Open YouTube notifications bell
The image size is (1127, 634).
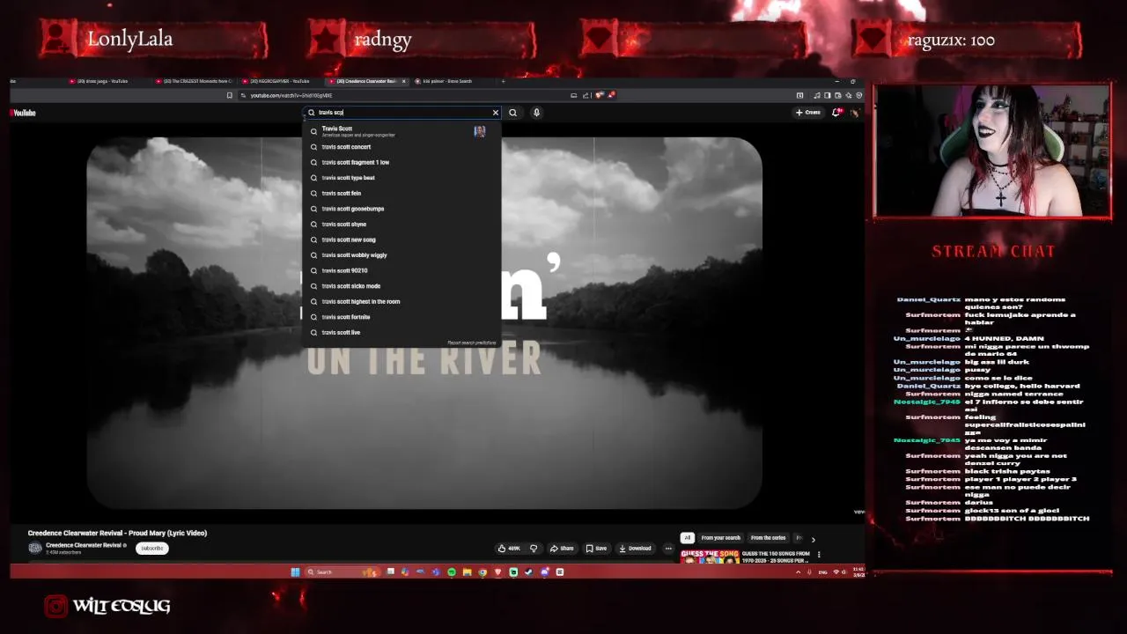tap(836, 113)
